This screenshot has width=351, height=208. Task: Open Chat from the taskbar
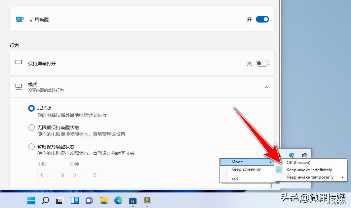(x=89, y=201)
